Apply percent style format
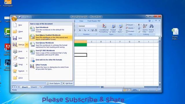The width and height of the screenshot is (185, 104). click(x=85, y=30)
